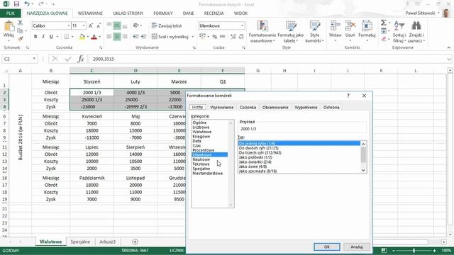The image size is (454, 255).
Task: Select the align left icon
Action: click(109, 37)
